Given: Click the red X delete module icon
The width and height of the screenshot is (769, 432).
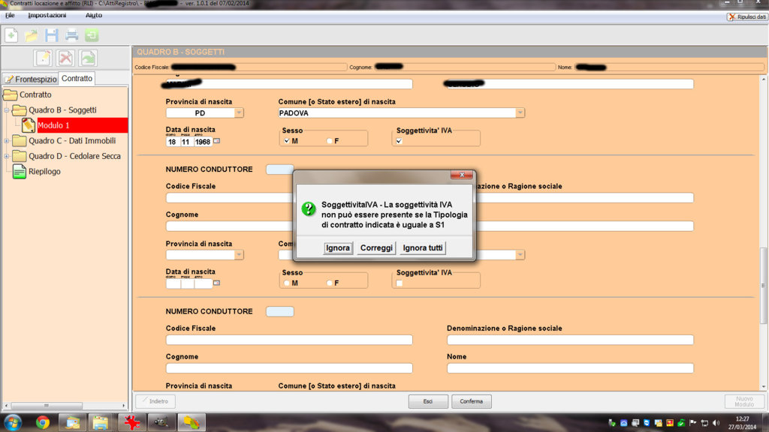Looking at the screenshot, I should (66, 58).
